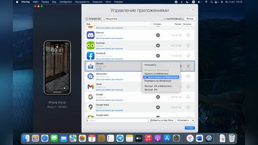
Task: Toggle Facebook installed checkmark
Action: [158, 56]
